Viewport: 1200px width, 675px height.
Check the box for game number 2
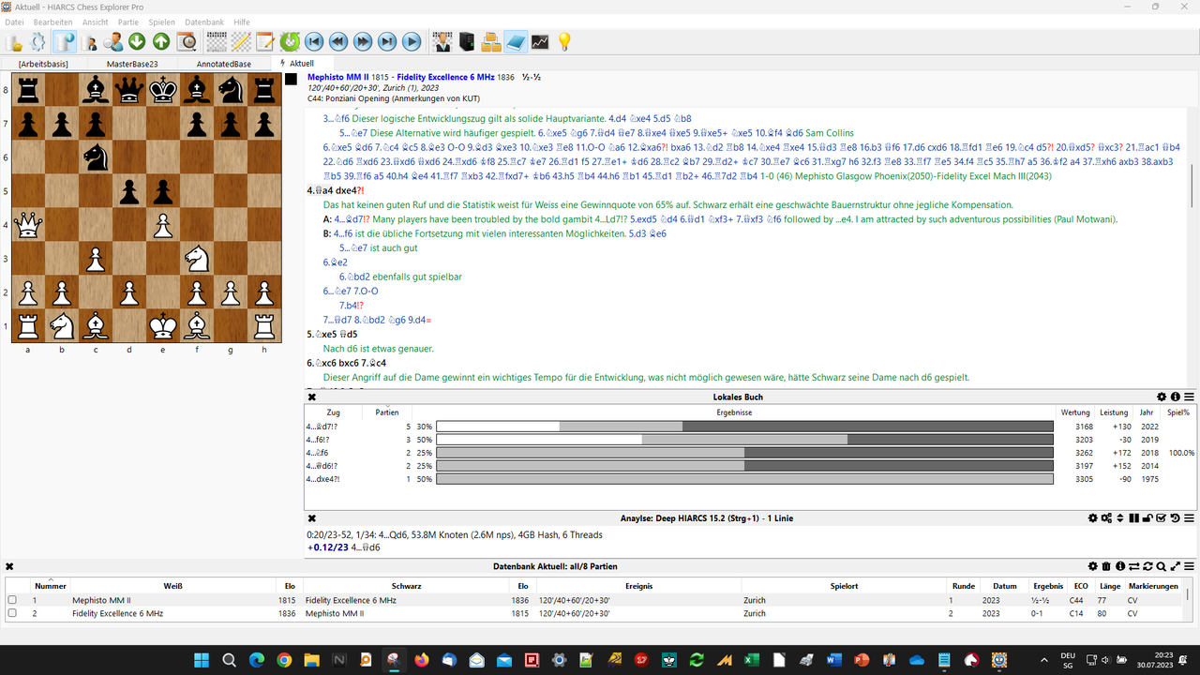click(x=12, y=613)
